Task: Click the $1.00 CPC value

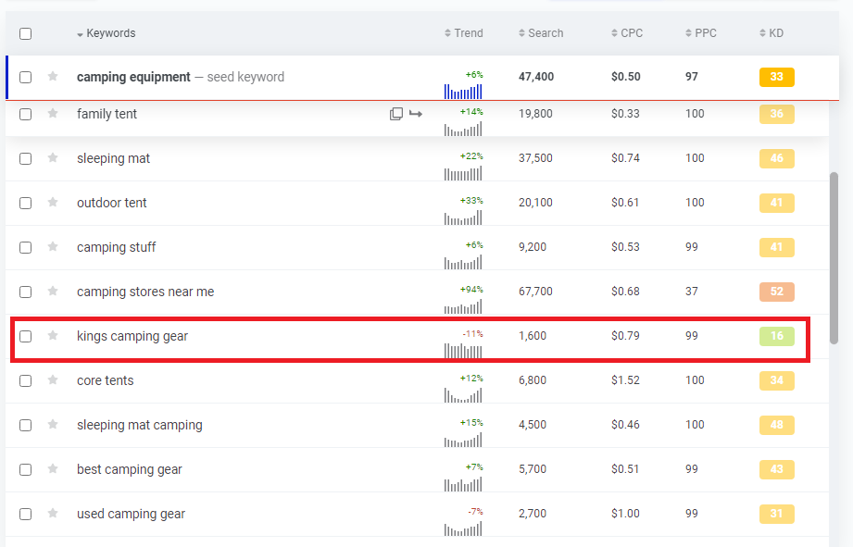Action: (x=625, y=514)
